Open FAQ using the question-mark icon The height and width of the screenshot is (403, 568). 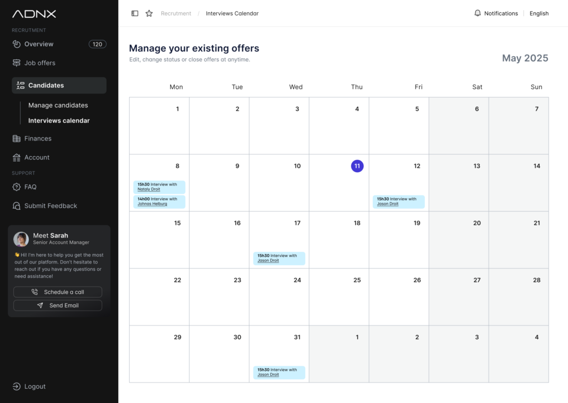click(17, 187)
